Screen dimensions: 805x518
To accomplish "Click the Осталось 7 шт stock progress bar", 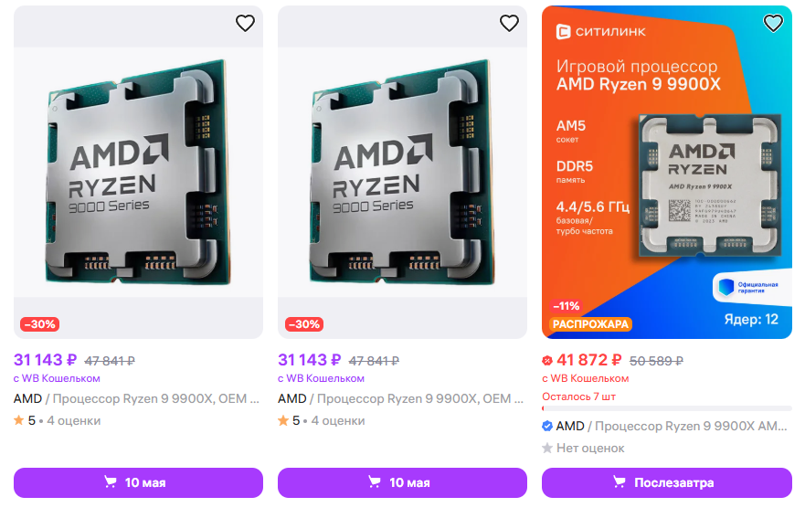I will point(666,408).
